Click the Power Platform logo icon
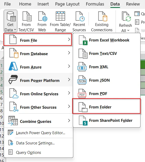 13,80
